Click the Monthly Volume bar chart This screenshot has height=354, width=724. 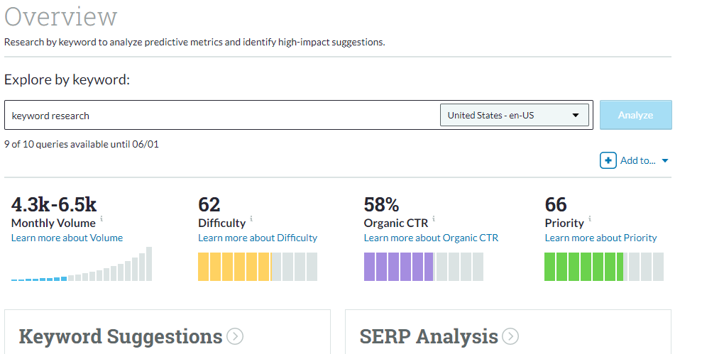[x=82, y=265]
